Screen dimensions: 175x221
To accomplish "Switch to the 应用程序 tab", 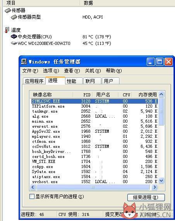I will [x=34, y=81].
